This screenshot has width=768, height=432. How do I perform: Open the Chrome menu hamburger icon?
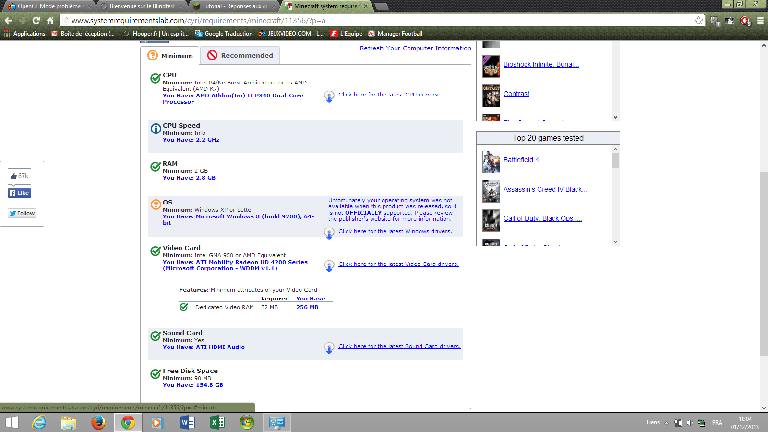(x=760, y=21)
